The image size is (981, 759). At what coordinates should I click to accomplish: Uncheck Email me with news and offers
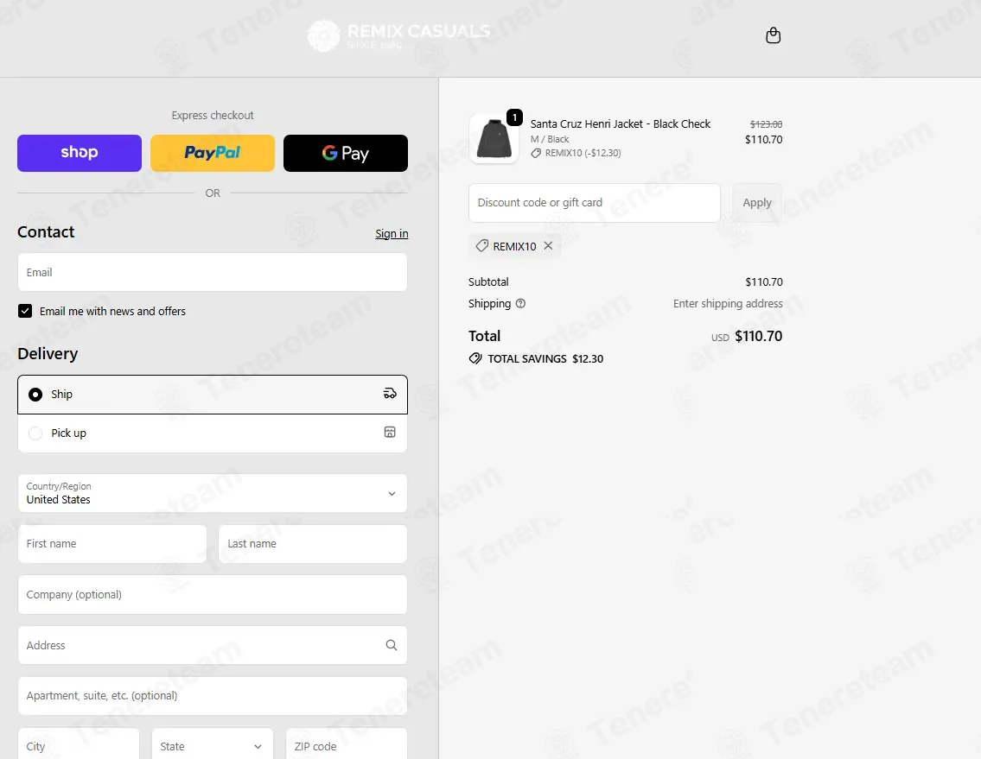click(25, 311)
